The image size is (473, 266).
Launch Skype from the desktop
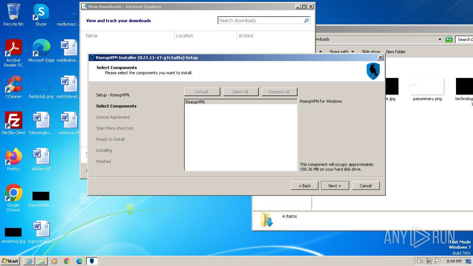coord(41,15)
